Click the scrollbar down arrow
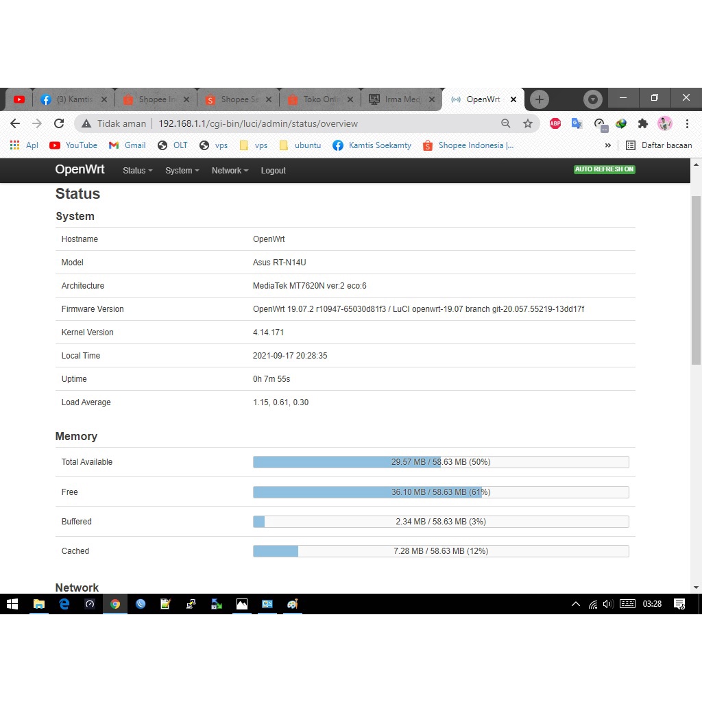The width and height of the screenshot is (702, 702). (x=696, y=588)
